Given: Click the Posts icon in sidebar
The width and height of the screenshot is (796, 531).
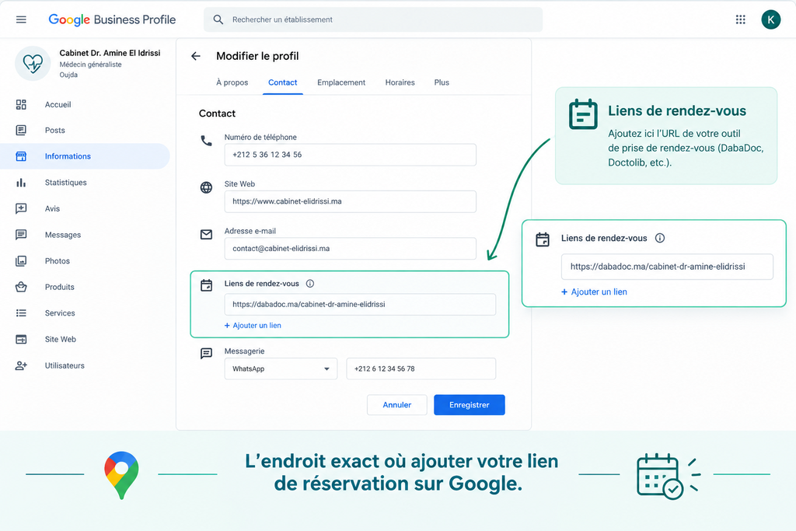Looking at the screenshot, I should [21, 131].
